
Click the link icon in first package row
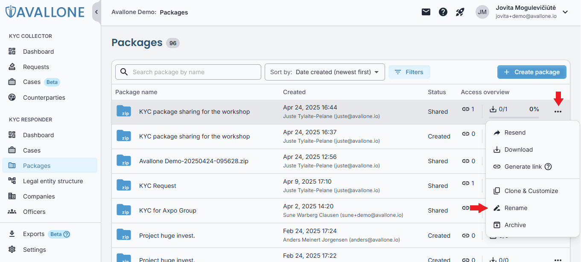tap(465, 109)
